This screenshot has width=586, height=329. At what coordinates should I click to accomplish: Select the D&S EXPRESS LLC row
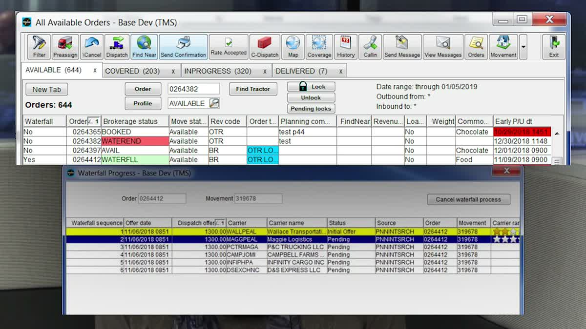tap(293, 270)
